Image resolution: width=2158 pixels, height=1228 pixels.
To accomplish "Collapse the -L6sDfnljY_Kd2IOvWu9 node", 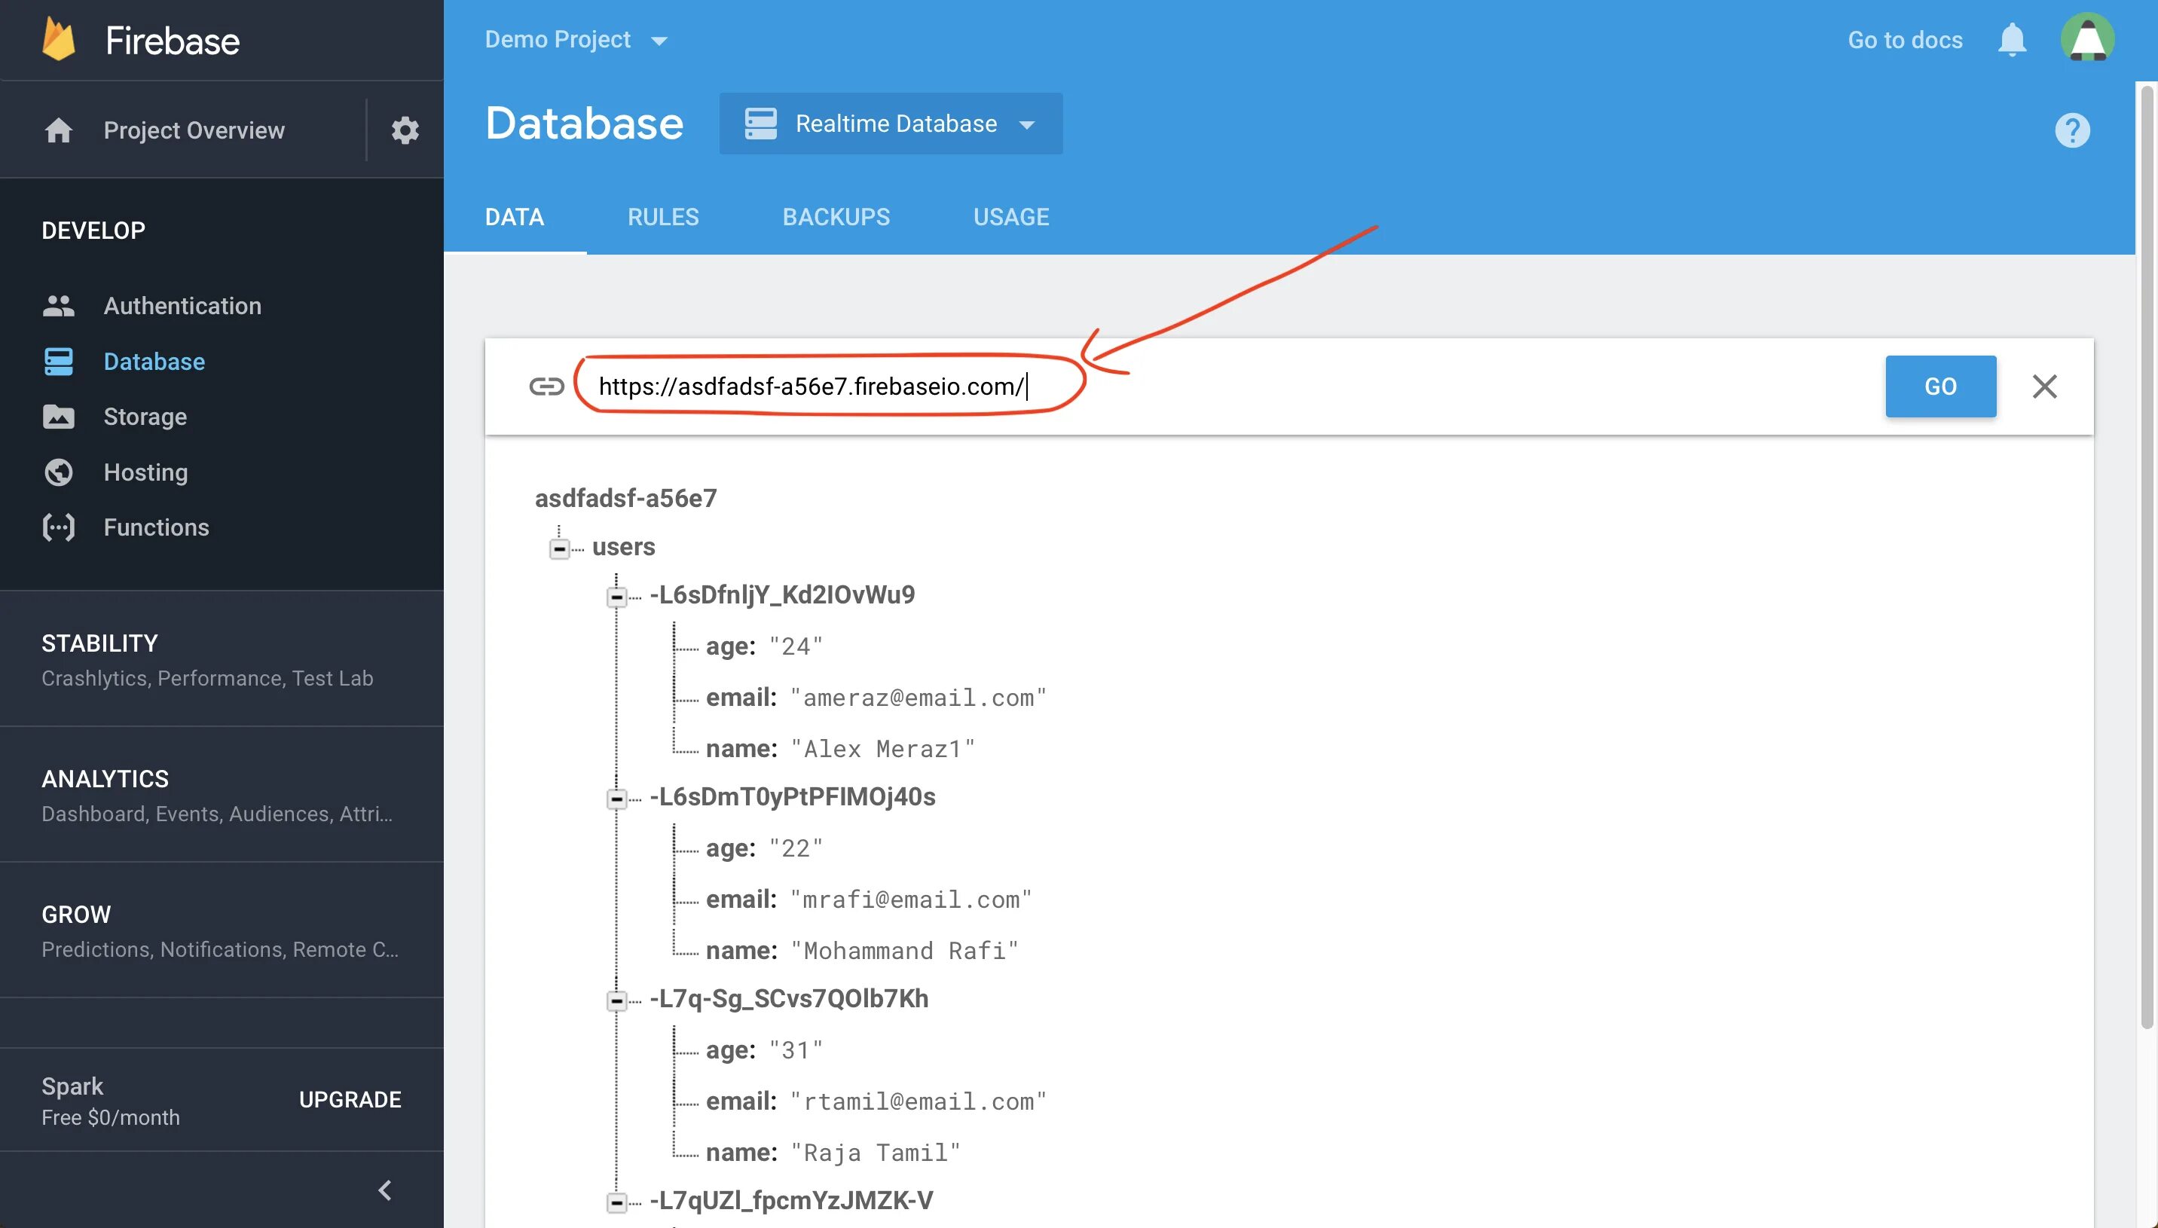I will (616, 597).
